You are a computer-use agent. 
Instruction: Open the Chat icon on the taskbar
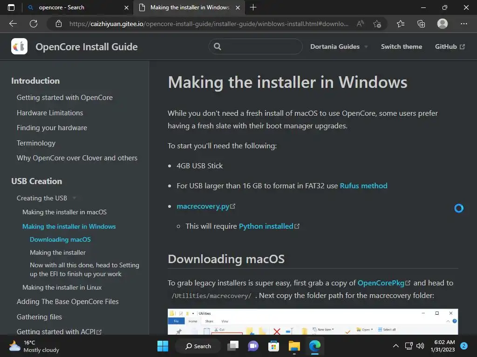(253, 346)
